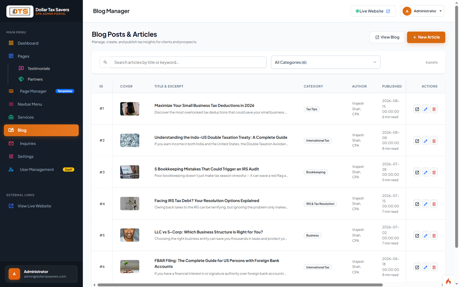
Task: Click the IRS & Tax Resolution category tag
Action: 320,204
